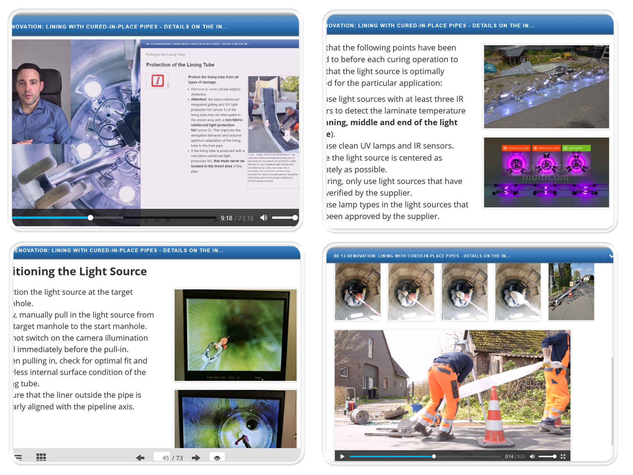Click the lecture video progress slider handle

[90, 218]
